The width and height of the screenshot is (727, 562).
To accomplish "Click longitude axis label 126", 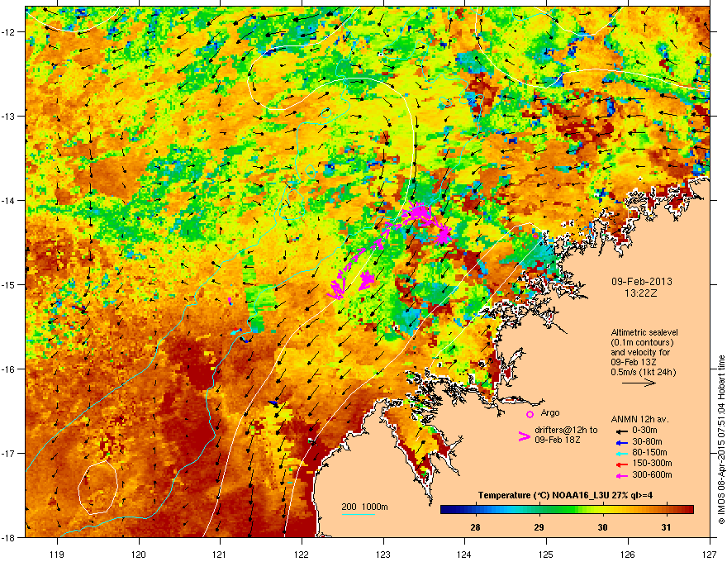I will pos(628,554).
